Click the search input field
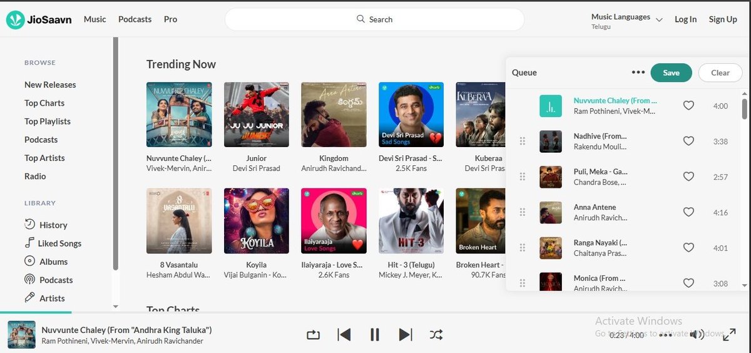 point(374,19)
